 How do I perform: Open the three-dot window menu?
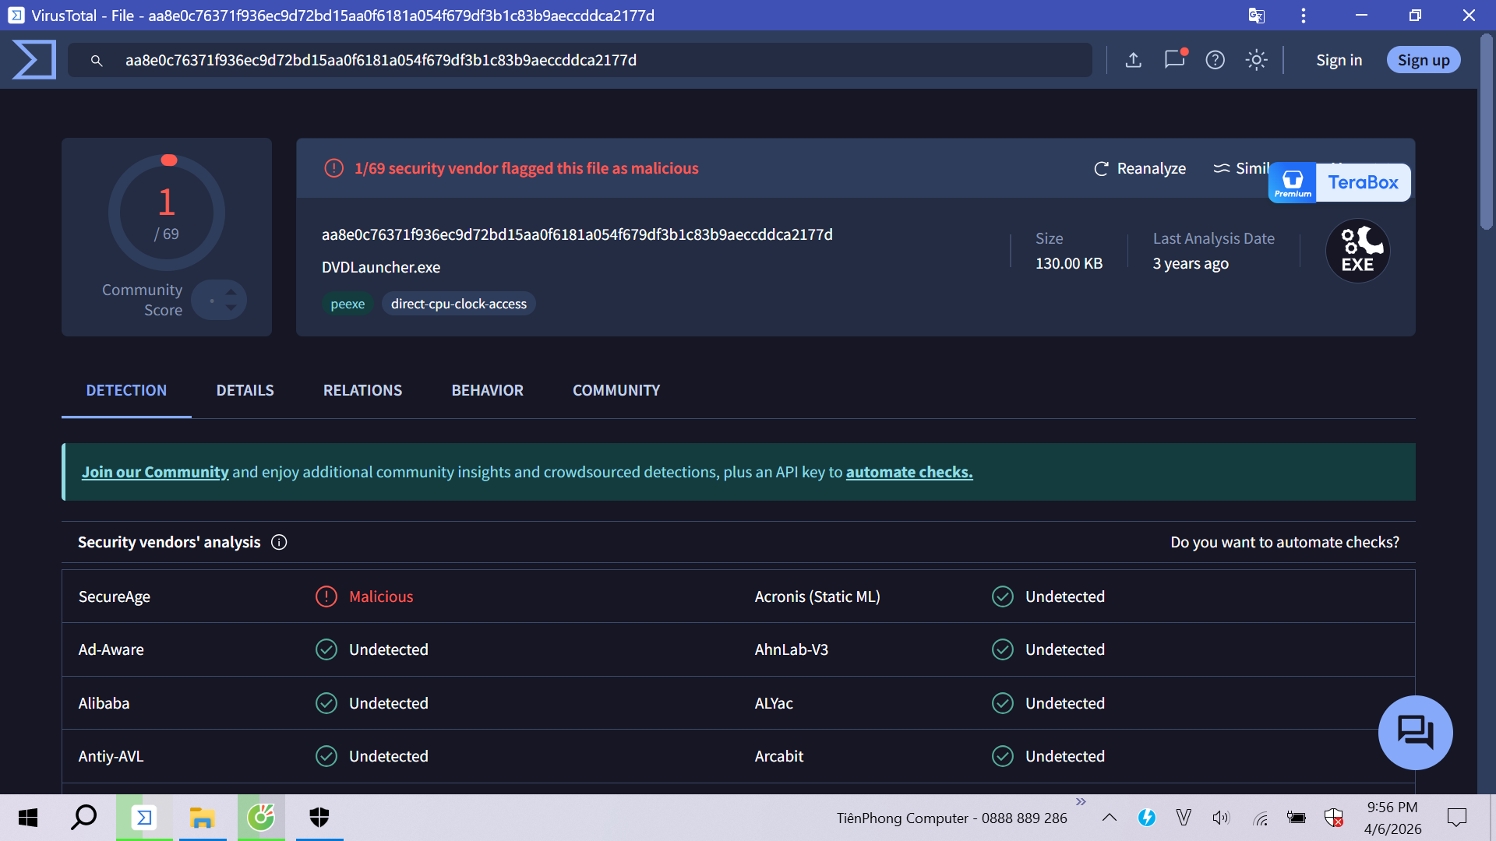pyautogui.click(x=1304, y=16)
